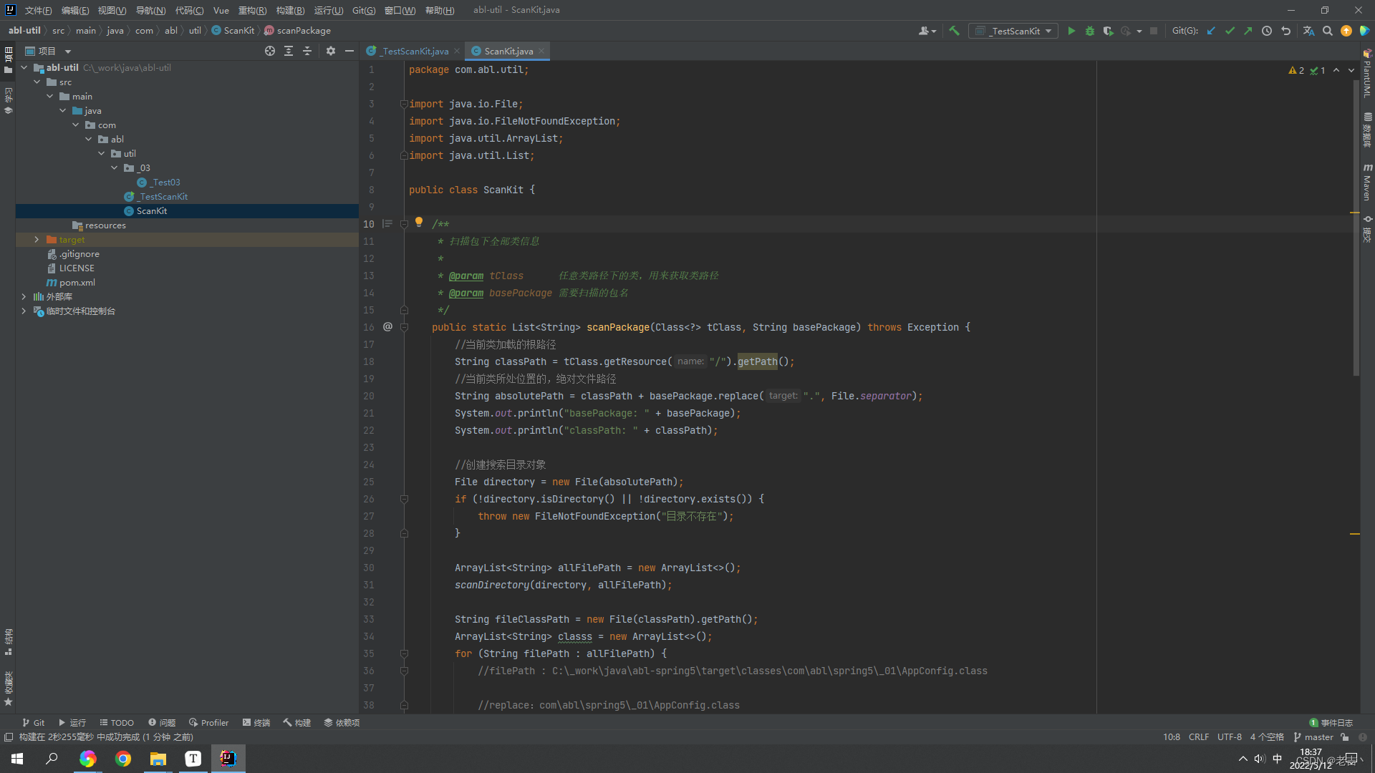Click the Debug bug icon
The height and width of the screenshot is (773, 1375).
tap(1090, 31)
